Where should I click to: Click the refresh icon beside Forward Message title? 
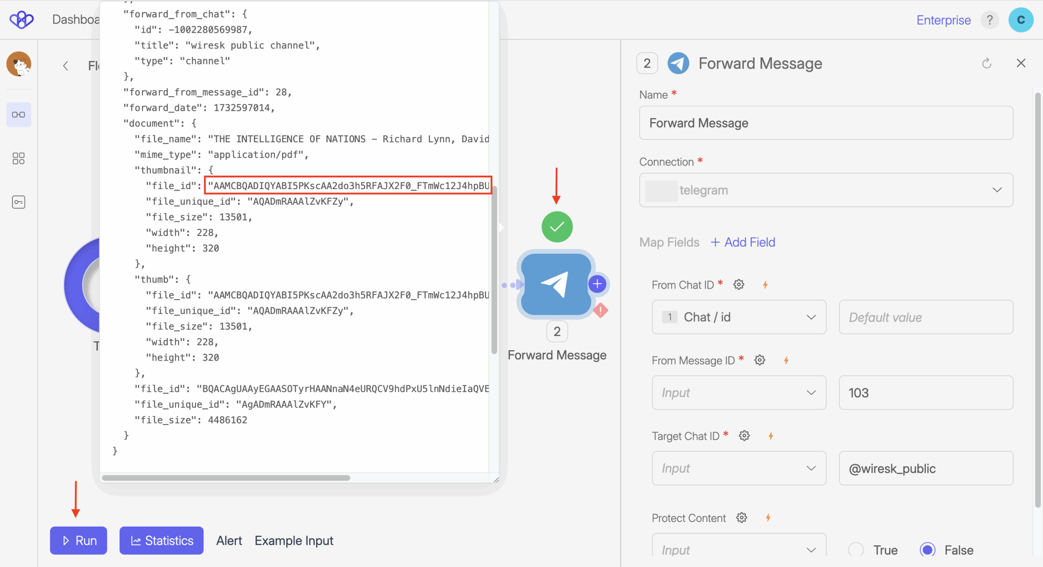tap(986, 64)
